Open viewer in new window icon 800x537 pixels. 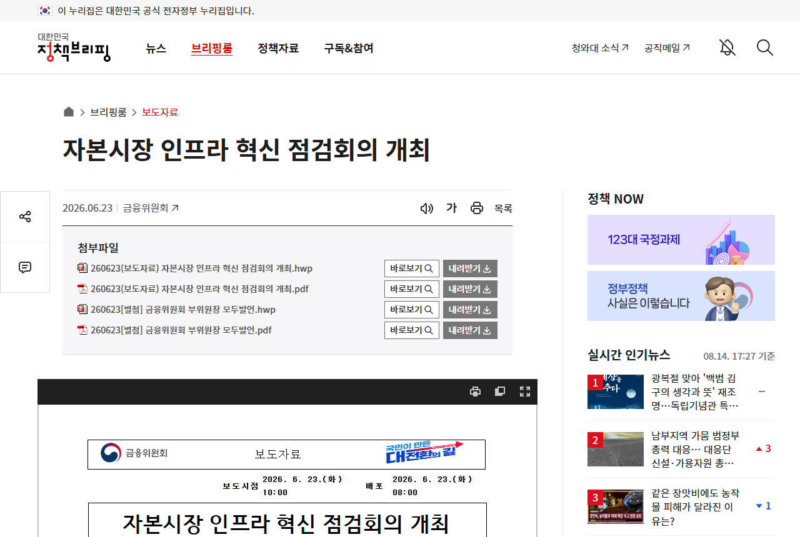click(x=500, y=392)
